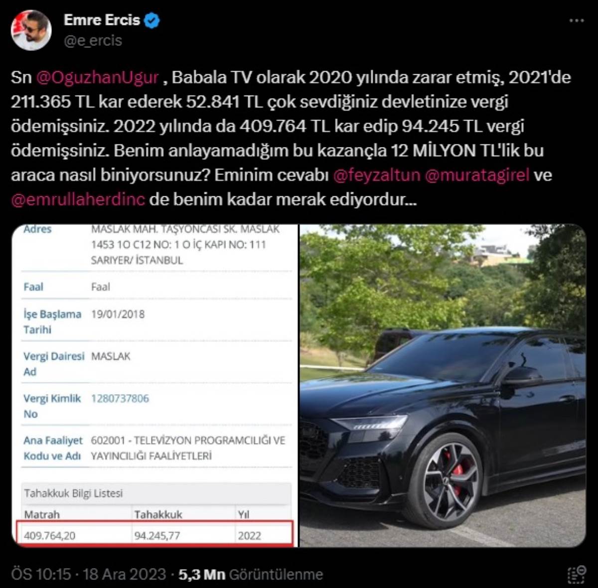Open the black Audi car photo
Screen dimensions: 598x588
click(x=443, y=385)
